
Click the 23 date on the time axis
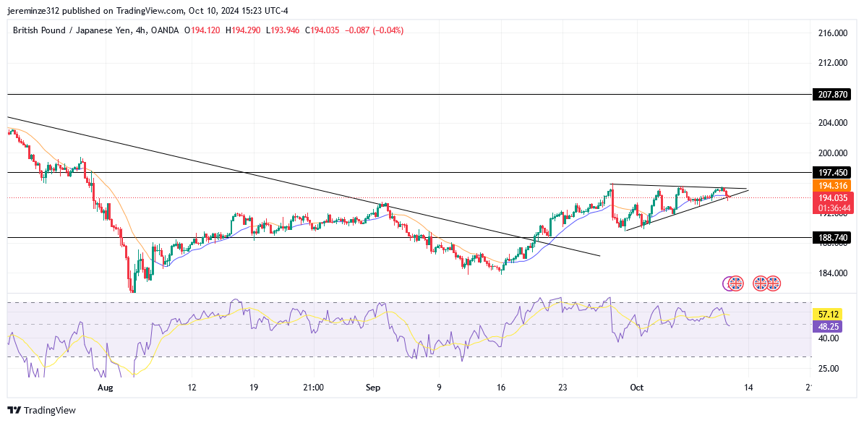click(x=563, y=388)
